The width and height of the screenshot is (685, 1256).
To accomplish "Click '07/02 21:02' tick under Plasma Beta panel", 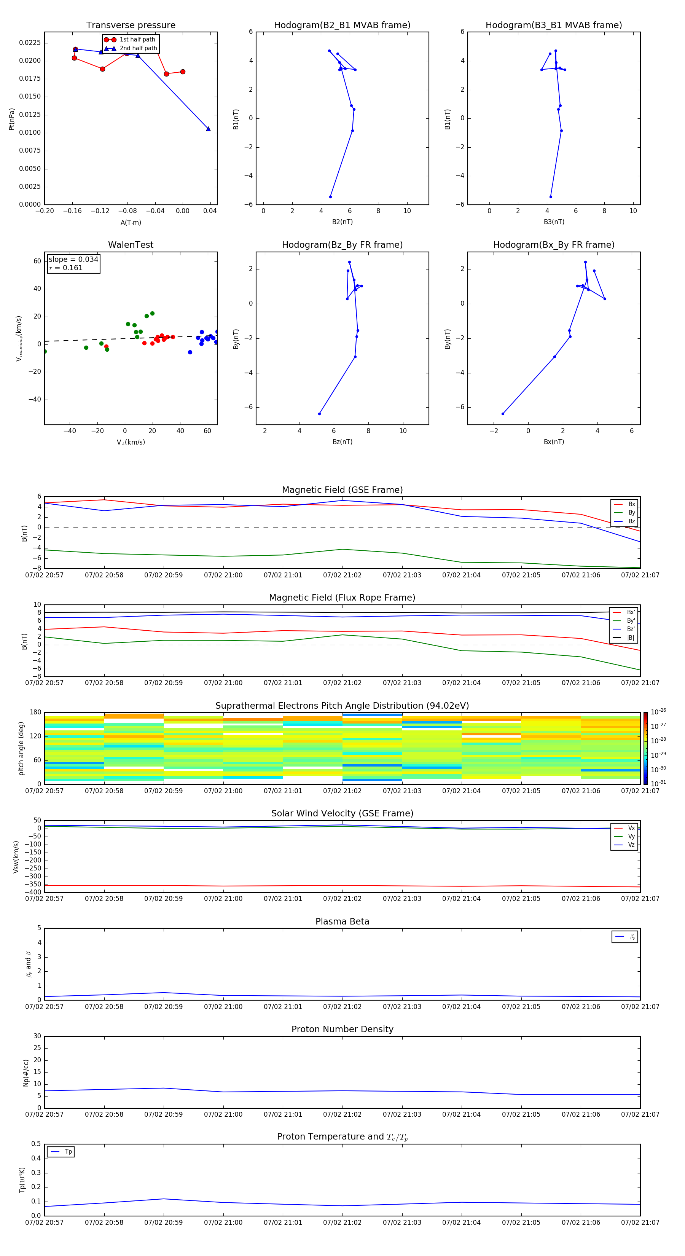I will pyautogui.click(x=342, y=1007).
